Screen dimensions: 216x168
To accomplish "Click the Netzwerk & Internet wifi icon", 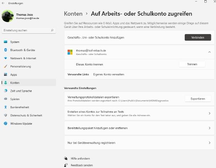I will (5, 58).
